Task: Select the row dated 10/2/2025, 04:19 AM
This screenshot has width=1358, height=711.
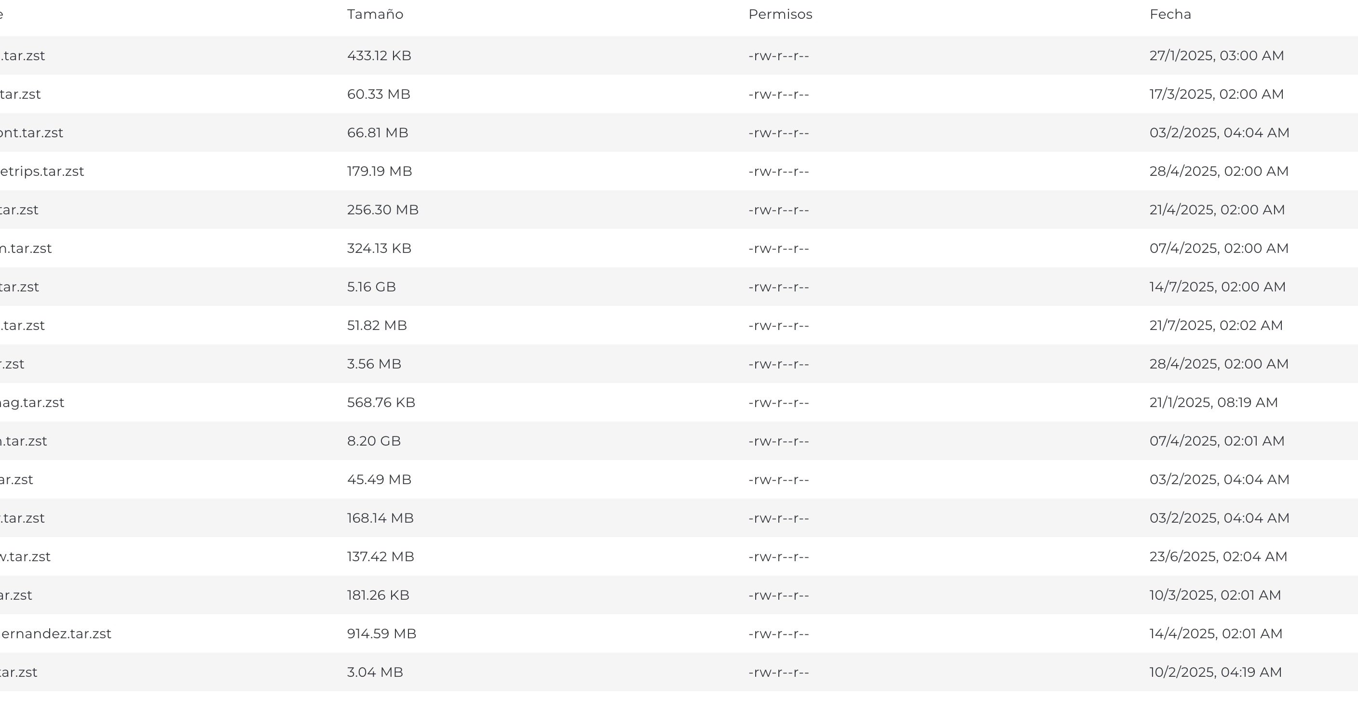Action: click(679, 672)
